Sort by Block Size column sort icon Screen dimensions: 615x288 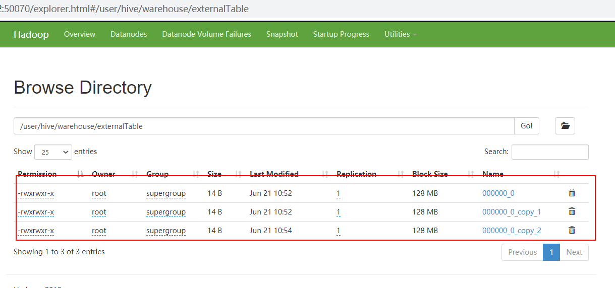pos(471,174)
